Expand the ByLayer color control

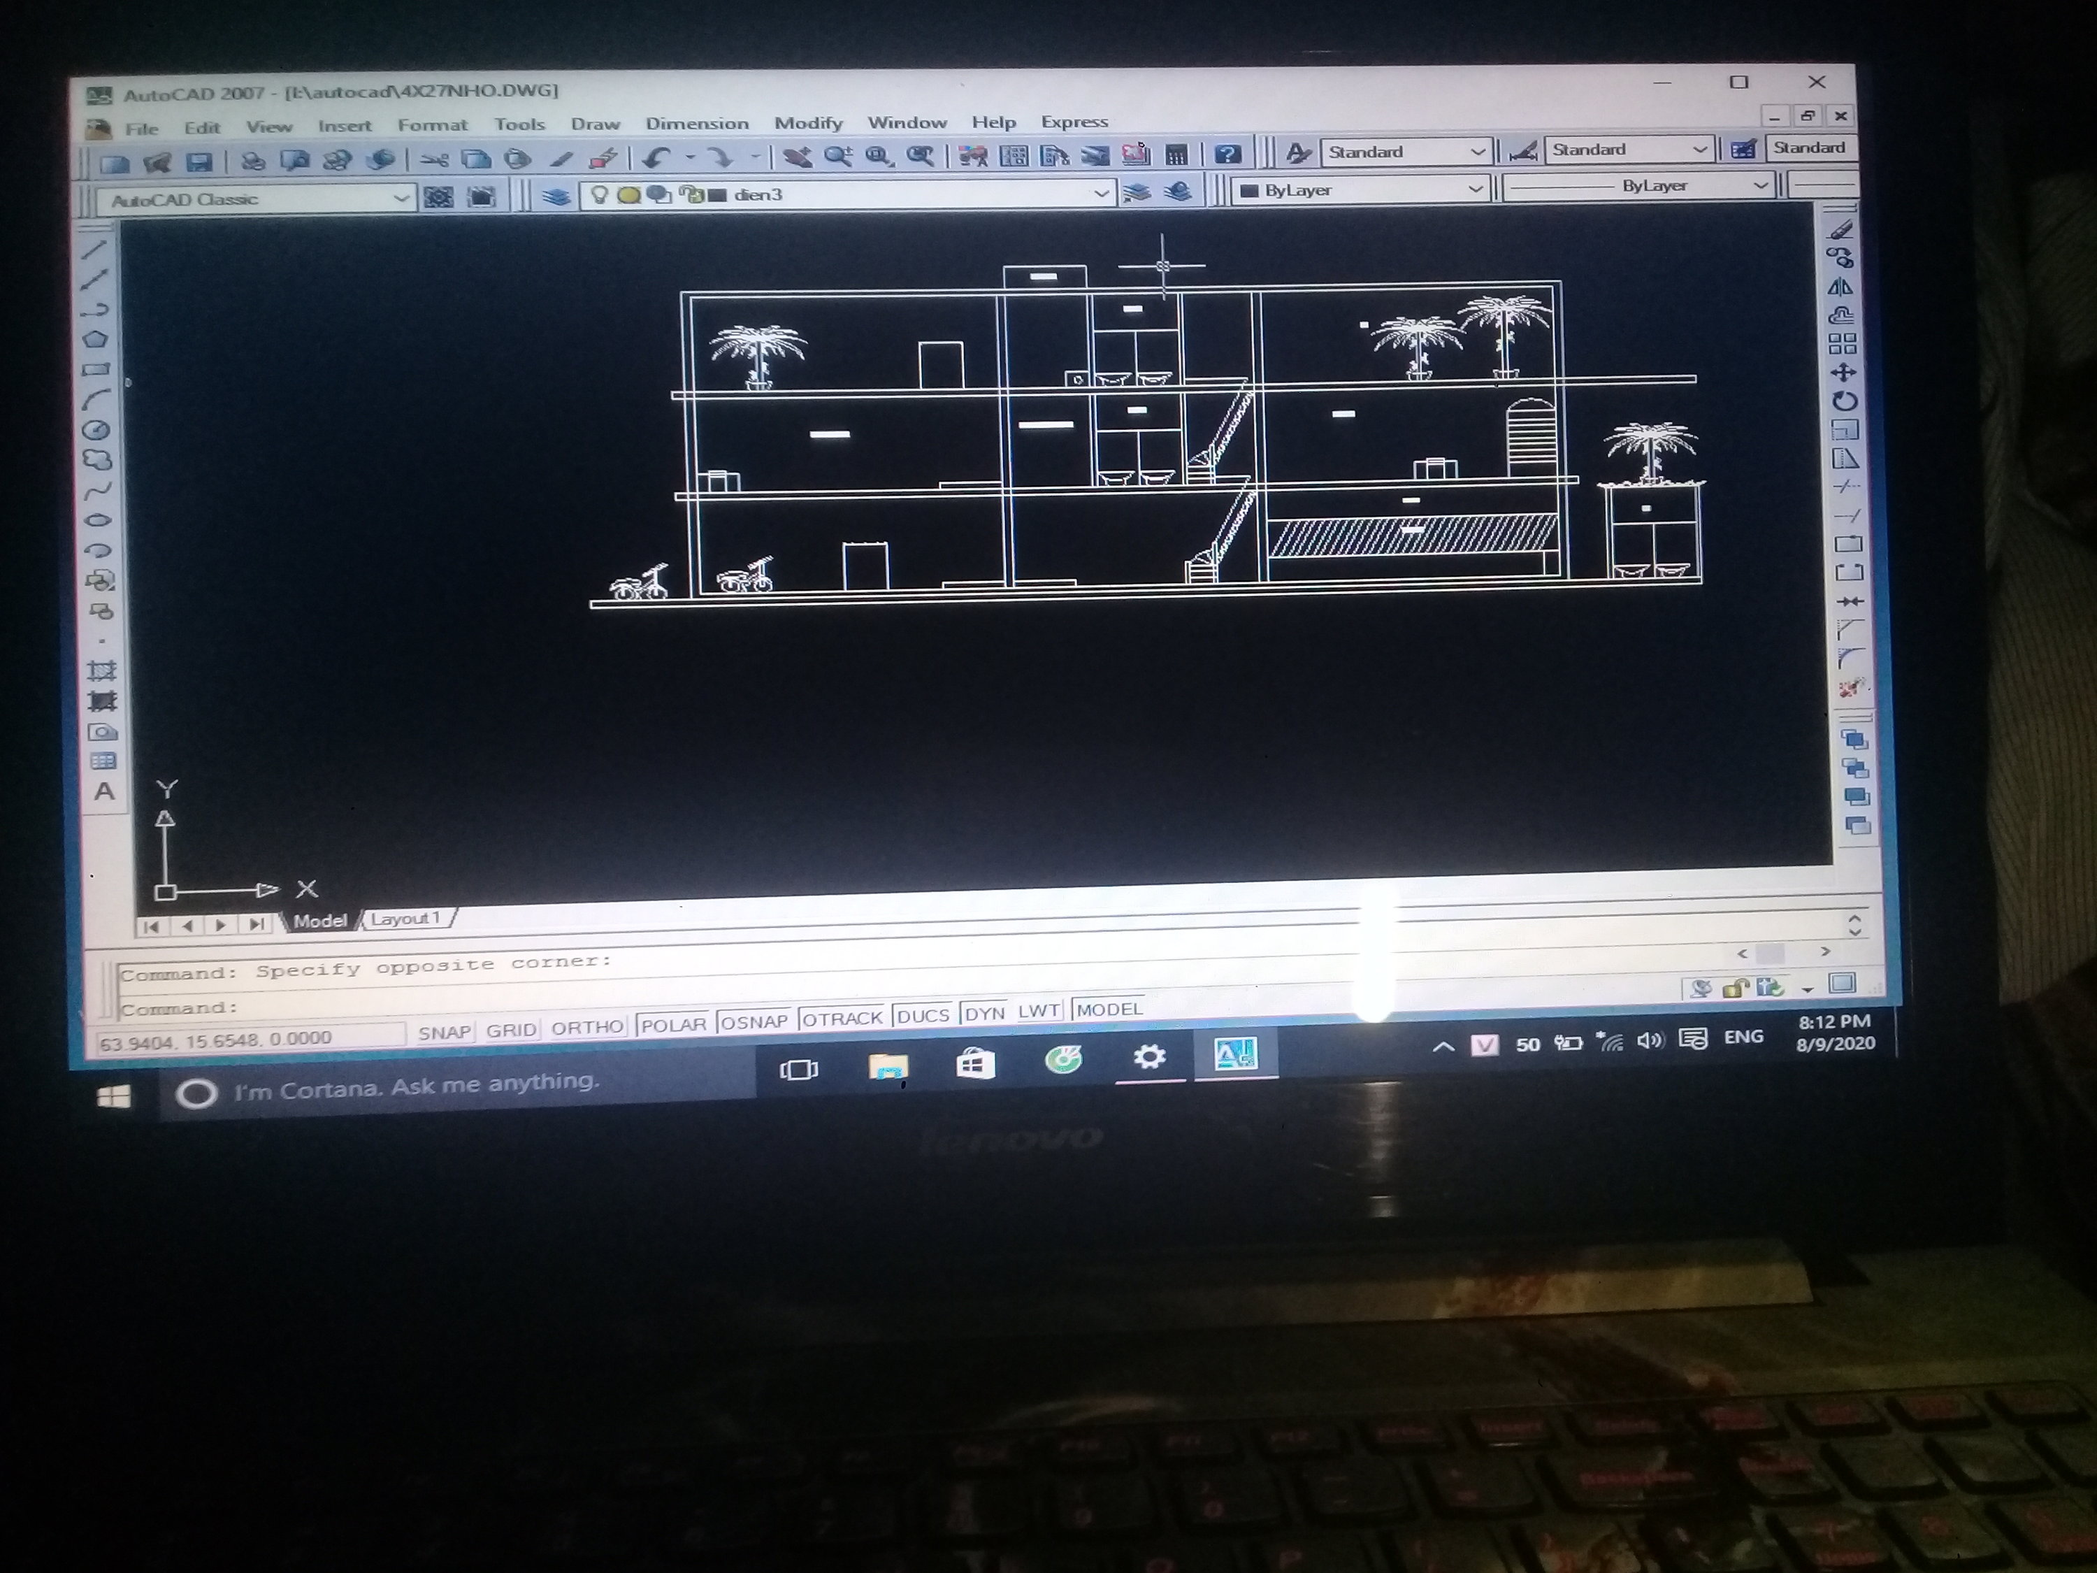(x=1475, y=189)
